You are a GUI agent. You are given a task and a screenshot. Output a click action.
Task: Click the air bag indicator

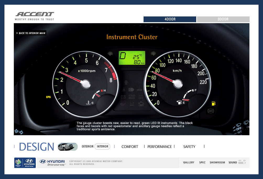pyautogui.click(x=132, y=104)
